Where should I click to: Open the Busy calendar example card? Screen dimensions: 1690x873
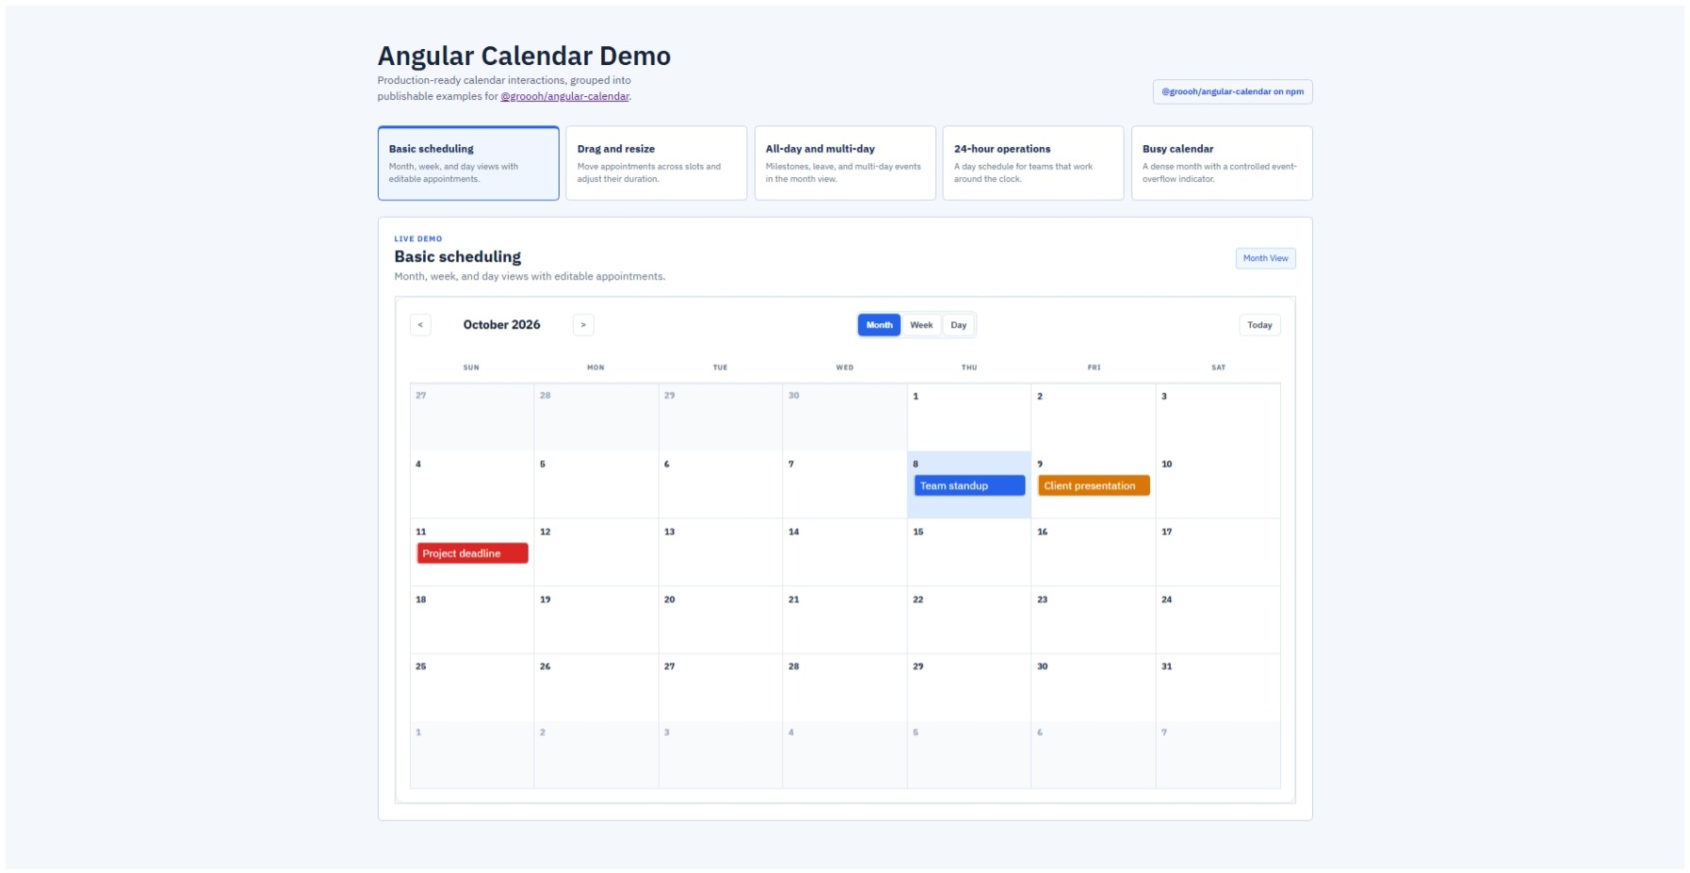[x=1222, y=163]
